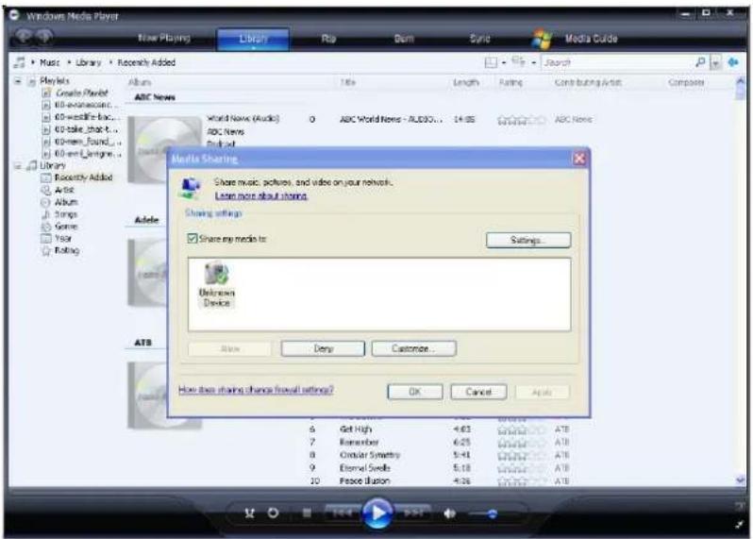Click the ABC News album art thumbnail

(165, 149)
